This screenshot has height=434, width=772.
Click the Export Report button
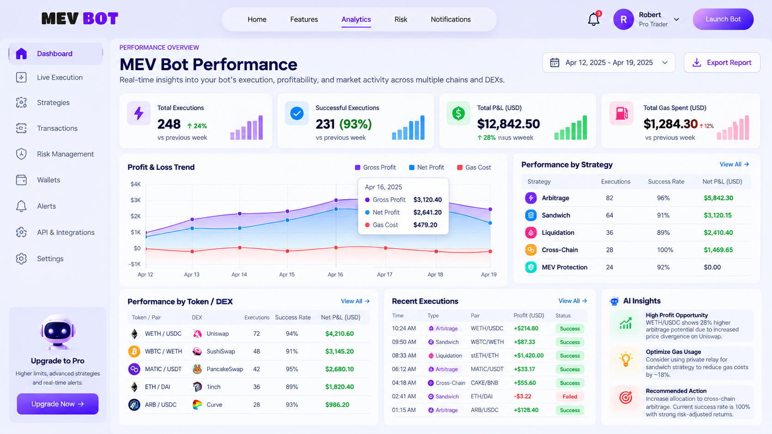click(x=722, y=63)
